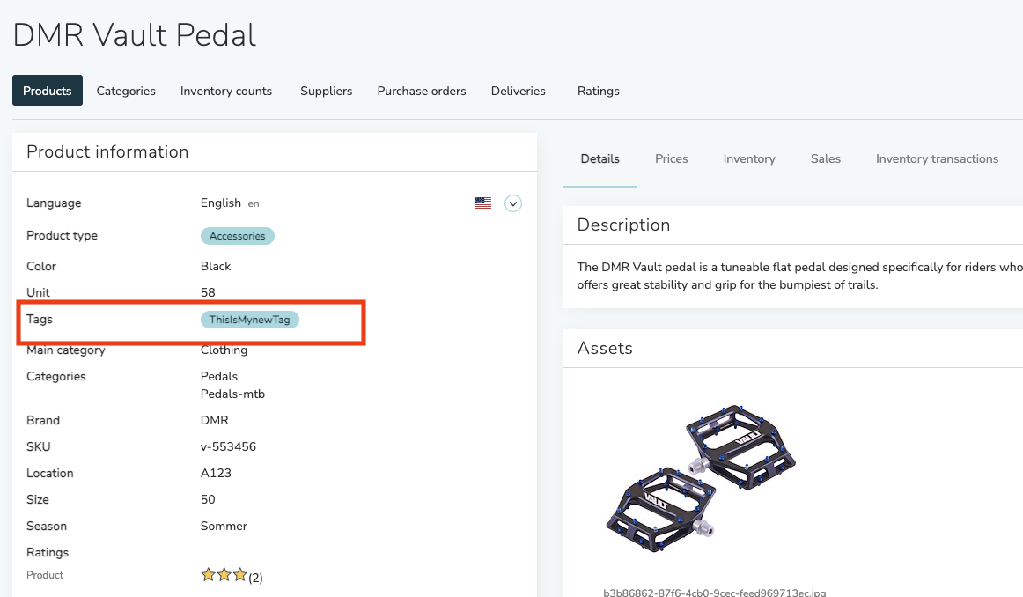Click the Assets heading

605,349
